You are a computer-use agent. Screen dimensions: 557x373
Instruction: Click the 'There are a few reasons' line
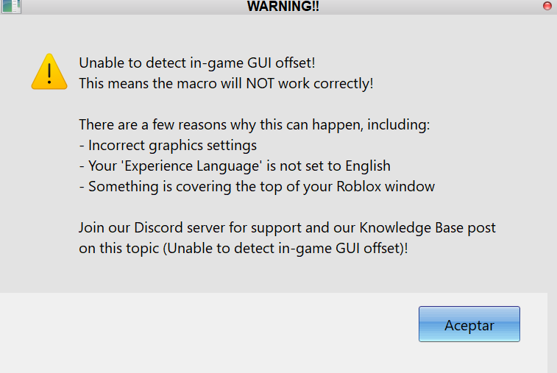coord(254,124)
